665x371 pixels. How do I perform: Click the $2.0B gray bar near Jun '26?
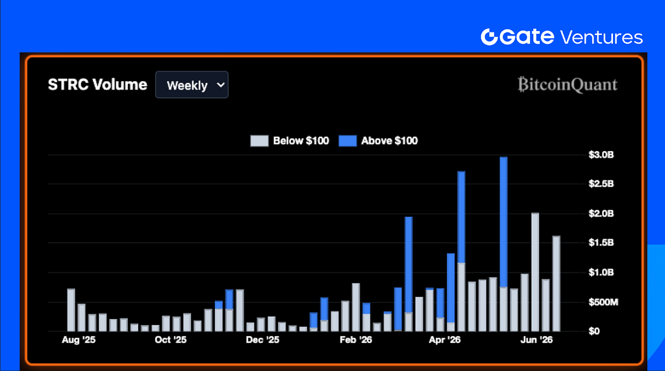[x=535, y=272]
